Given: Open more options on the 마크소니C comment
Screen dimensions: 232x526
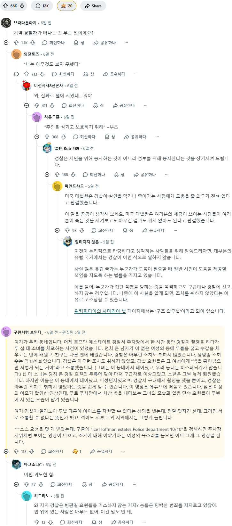Looking at the screenshot, I should click(x=135, y=484).
